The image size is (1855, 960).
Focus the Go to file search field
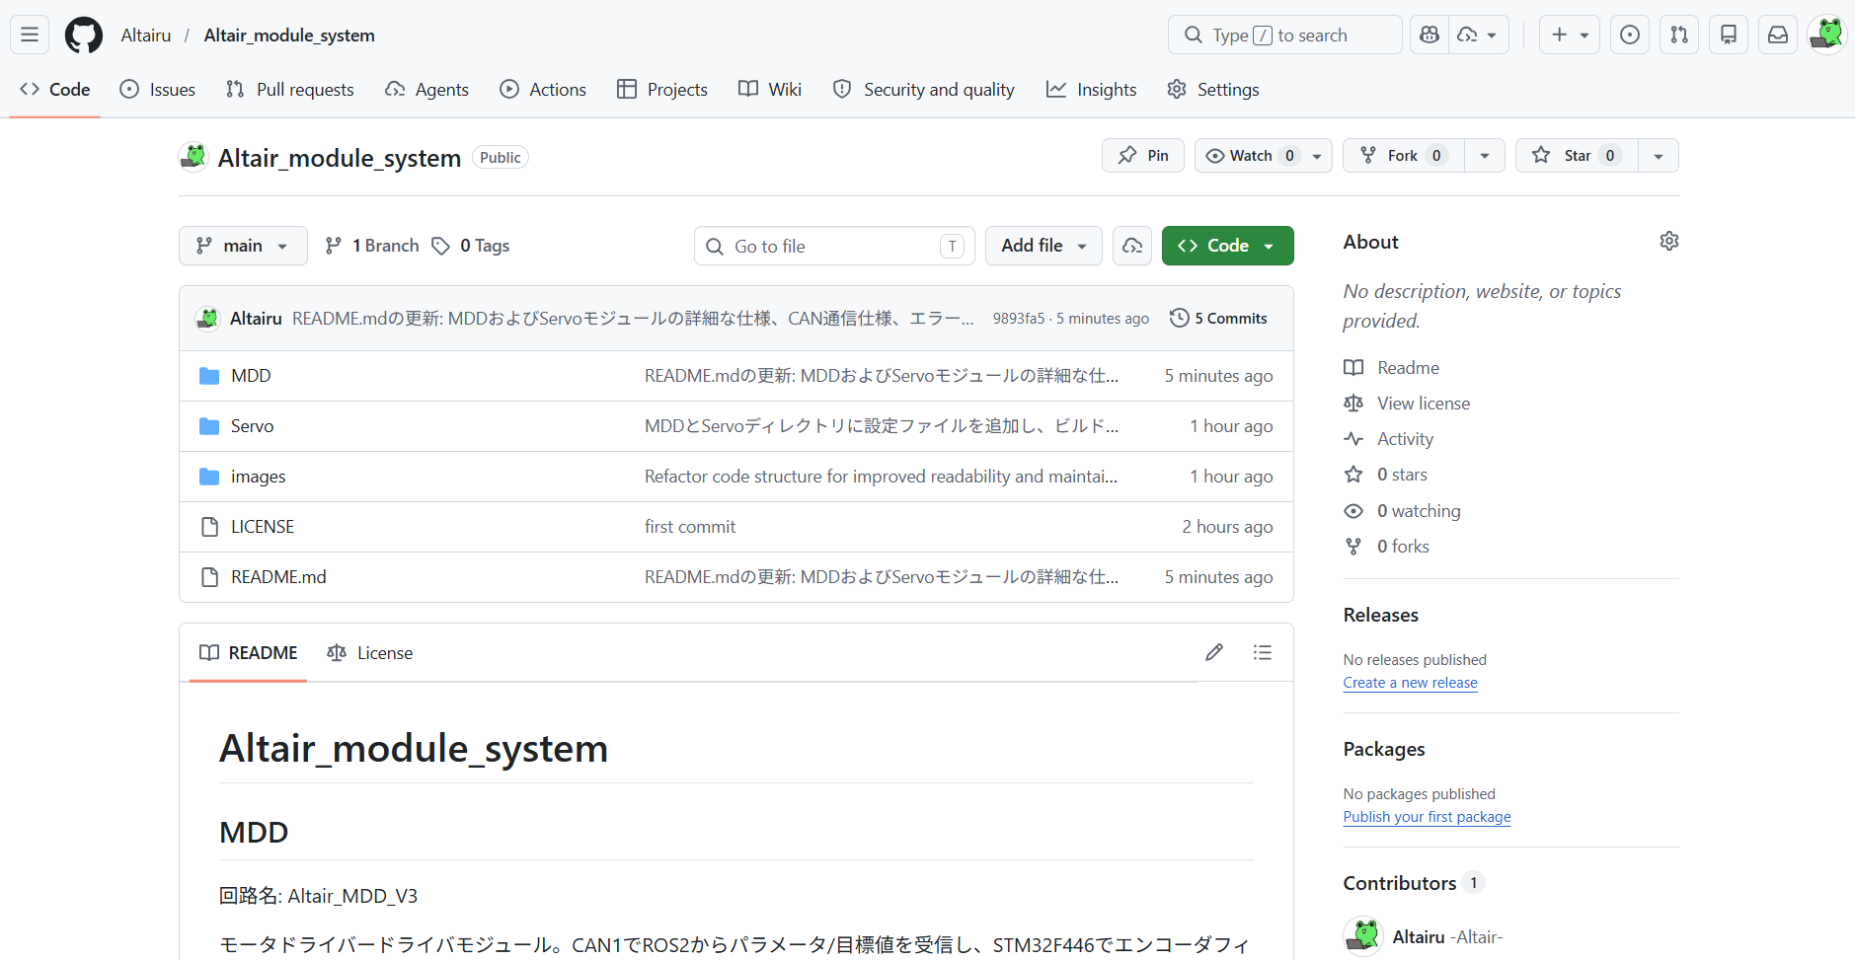[x=834, y=246]
